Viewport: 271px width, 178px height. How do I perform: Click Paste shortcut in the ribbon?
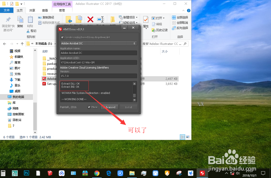pos(49,23)
